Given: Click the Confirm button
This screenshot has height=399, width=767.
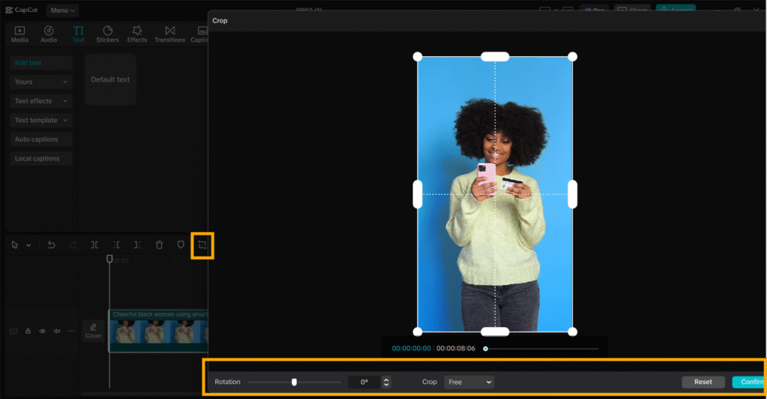Looking at the screenshot, I should click(749, 382).
